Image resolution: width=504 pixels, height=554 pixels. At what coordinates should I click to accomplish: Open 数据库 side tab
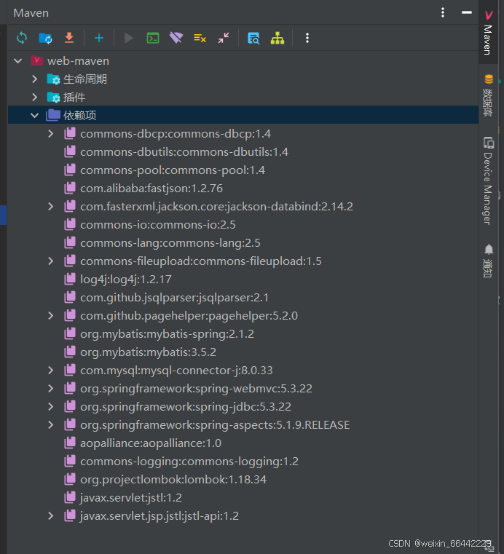coord(489,95)
